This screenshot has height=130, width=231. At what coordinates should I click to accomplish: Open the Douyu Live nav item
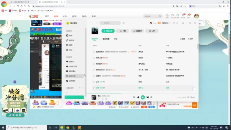coord(56,16)
